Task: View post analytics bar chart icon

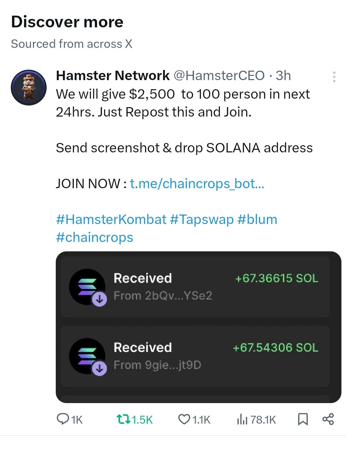Action: click(x=242, y=419)
